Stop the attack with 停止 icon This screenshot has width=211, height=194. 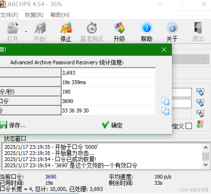pos(66,28)
